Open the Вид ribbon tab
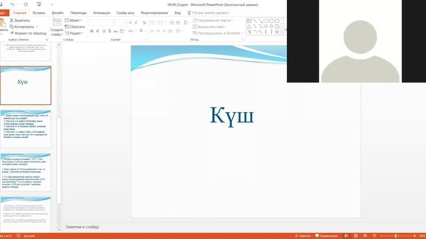The image size is (426, 239). click(x=178, y=13)
